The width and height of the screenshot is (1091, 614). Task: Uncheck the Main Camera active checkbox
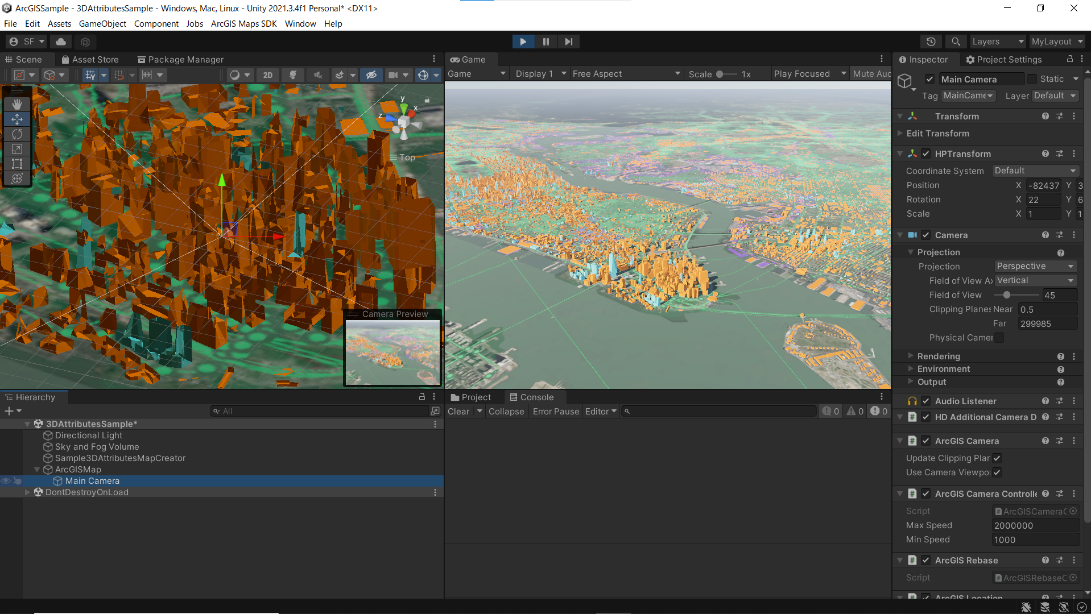(x=930, y=79)
